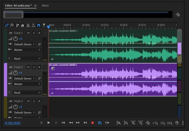Click the zoom reset icon beside overview

point(178,14)
